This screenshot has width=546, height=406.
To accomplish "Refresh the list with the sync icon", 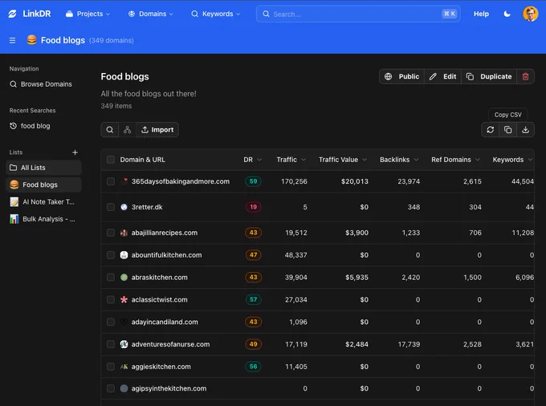I will coord(491,130).
